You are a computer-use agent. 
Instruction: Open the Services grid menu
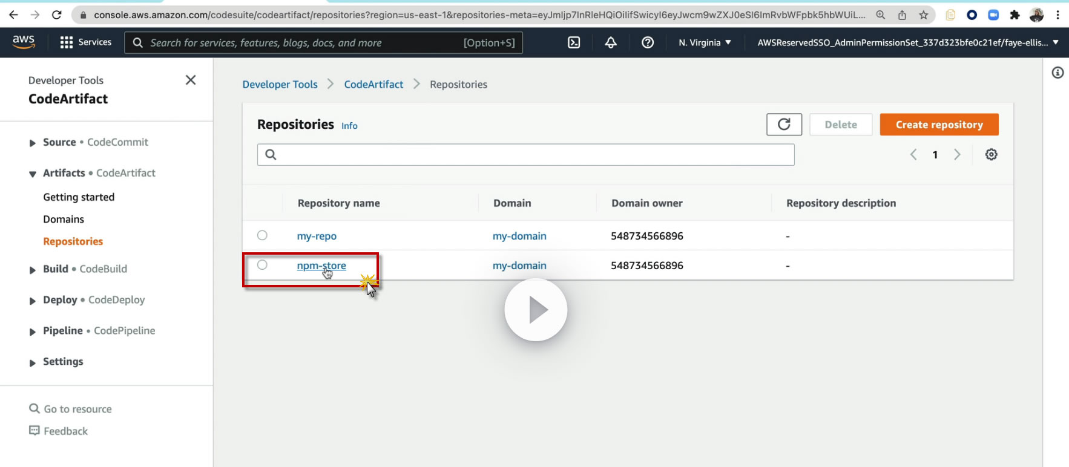[86, 42]
